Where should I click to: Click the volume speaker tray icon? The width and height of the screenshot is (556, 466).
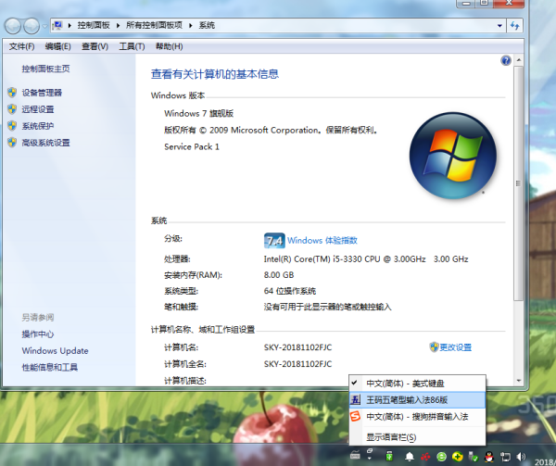pos(521,457)
